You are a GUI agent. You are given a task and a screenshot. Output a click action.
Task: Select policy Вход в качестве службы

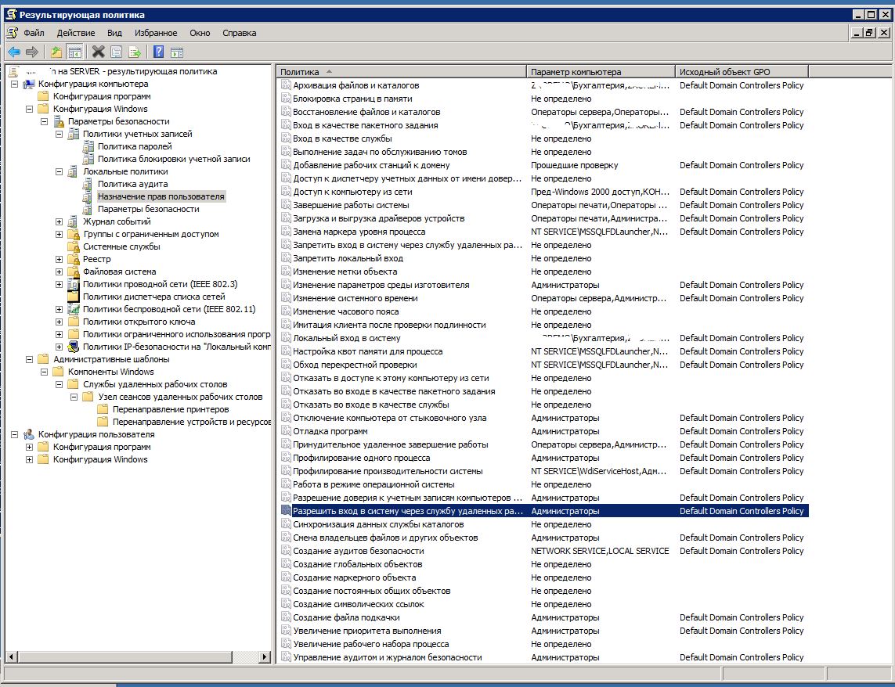(x=342, y=138)
